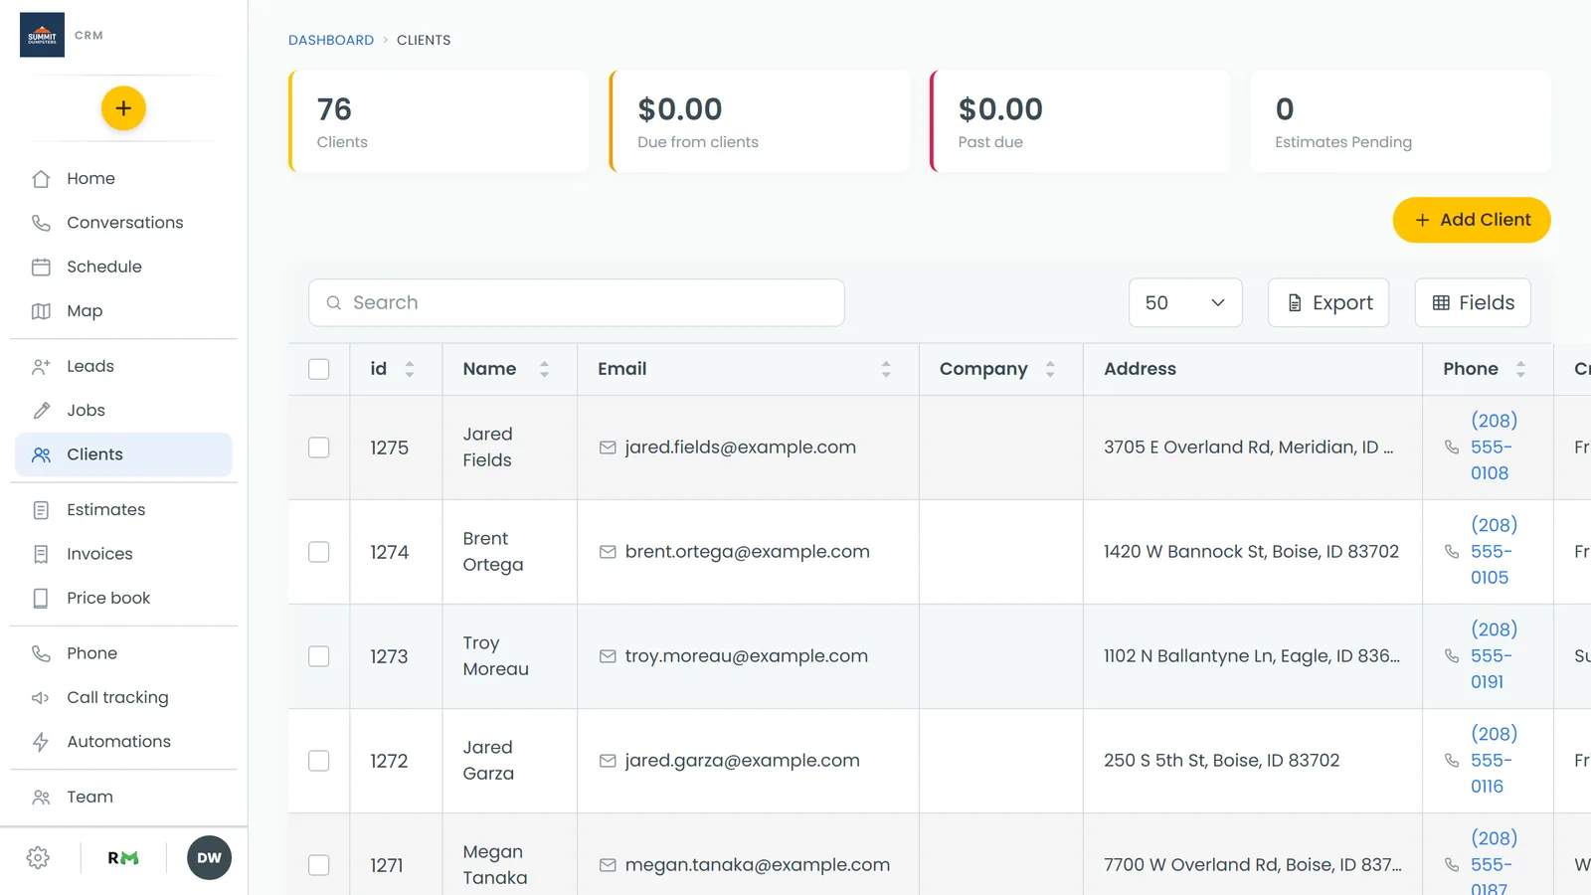Open settings gear icon in sidebar footer
Viewport: 1591px width, 895px height.
(38, 858)
